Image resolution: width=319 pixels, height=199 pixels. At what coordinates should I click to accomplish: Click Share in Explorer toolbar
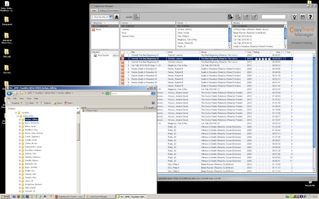(x=58, y=103)
